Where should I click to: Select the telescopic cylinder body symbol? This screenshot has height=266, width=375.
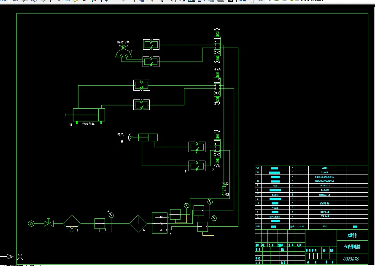pyautogui.click(x=89, y=115)
